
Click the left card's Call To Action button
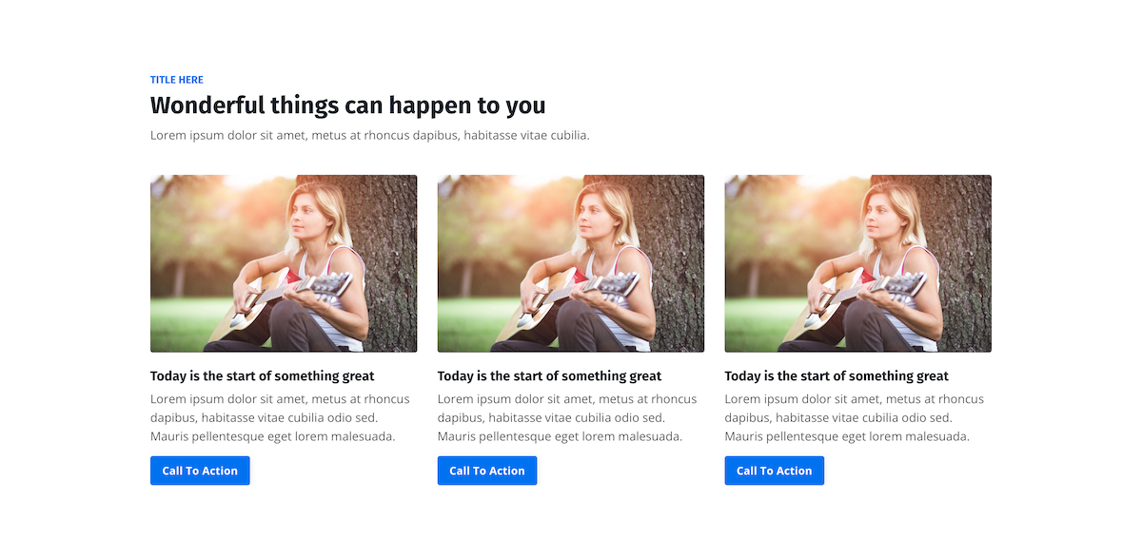200,471
